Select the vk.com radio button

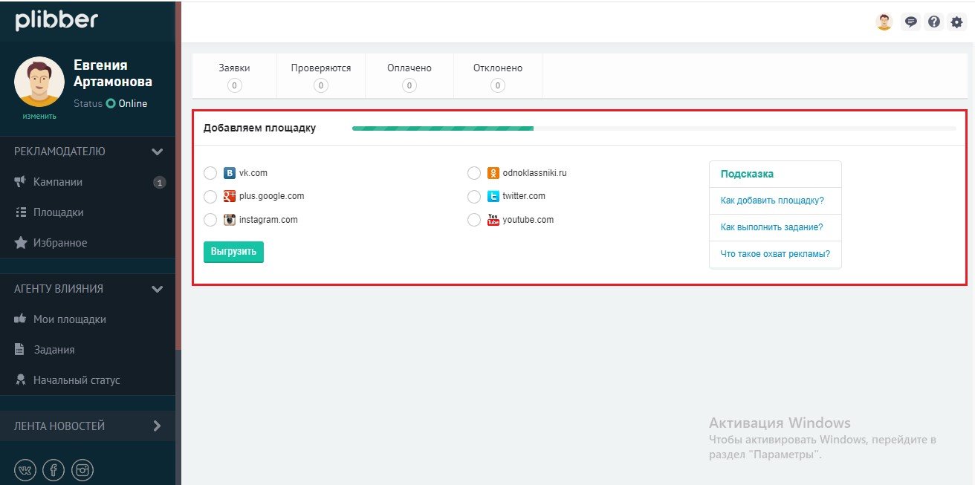point(210,173)
